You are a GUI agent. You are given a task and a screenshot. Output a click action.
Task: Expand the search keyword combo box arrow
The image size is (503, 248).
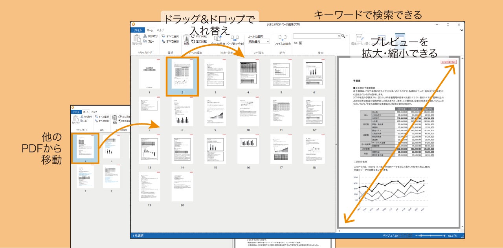coord(339,36)
